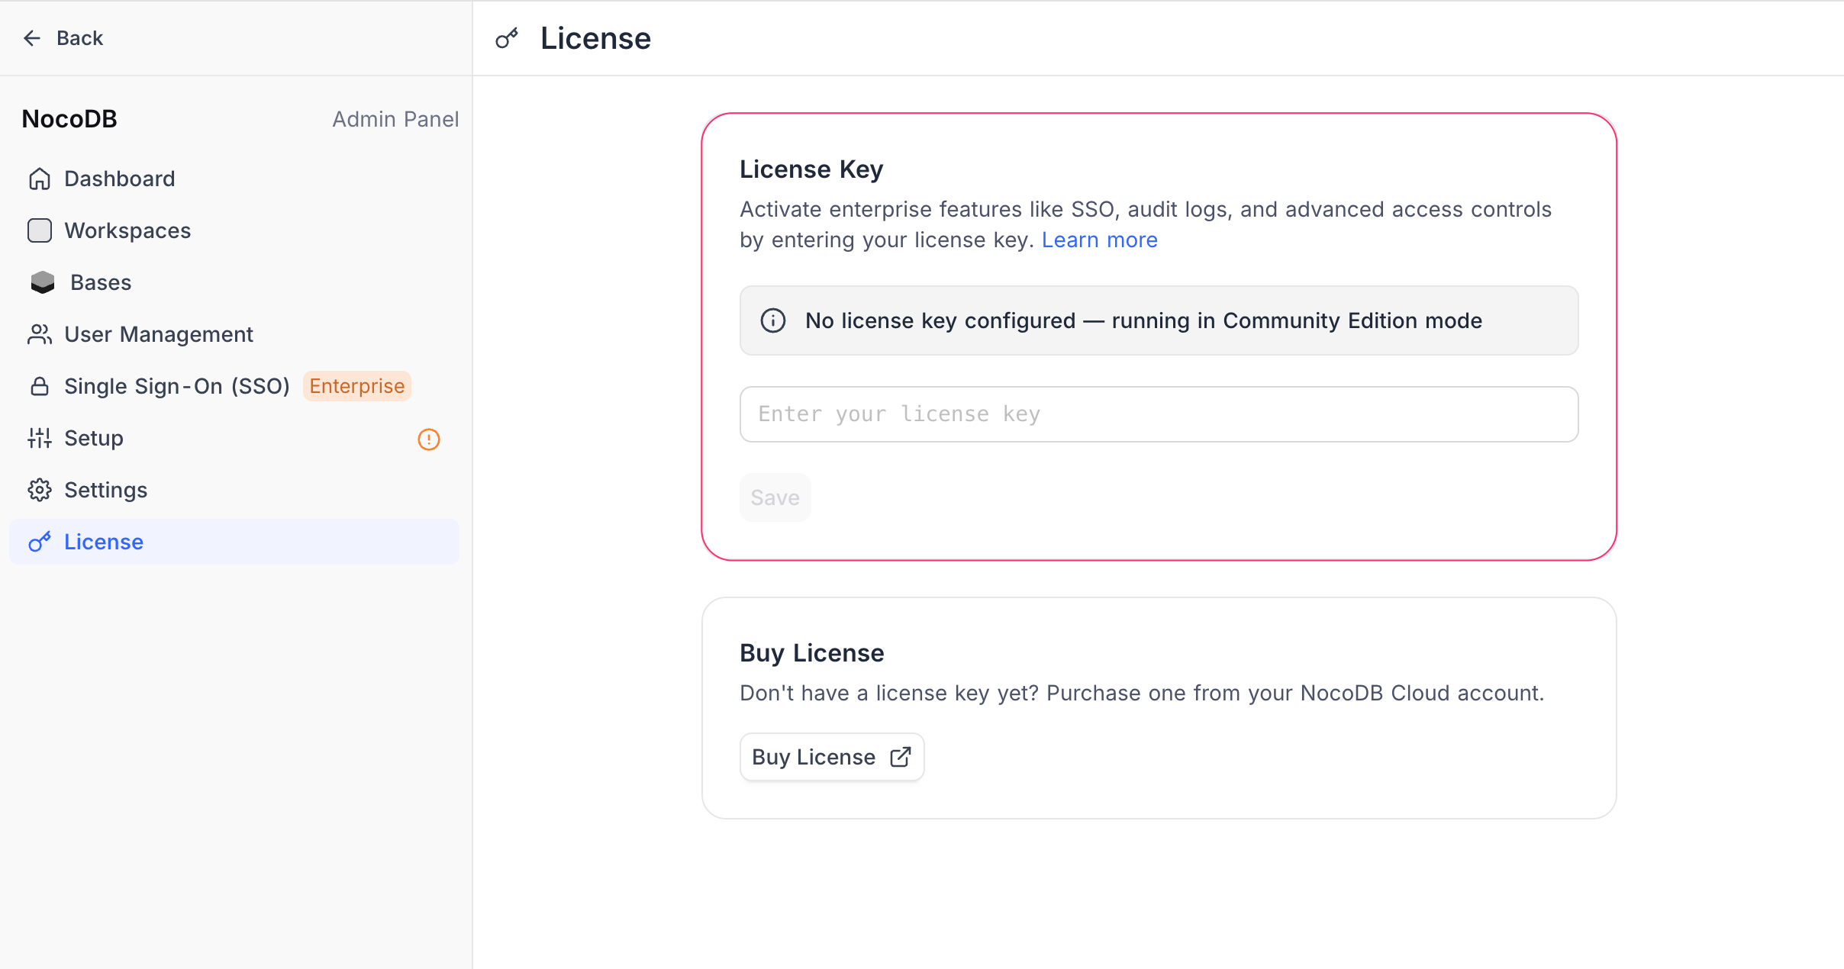Click the Buy License button
The image size is (1844, 969).
click(832, 757)
